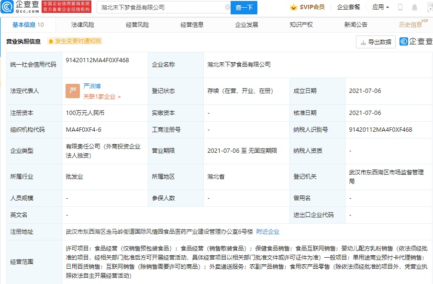This screenshot has height=284, width=433.
Task: Click the 经营范围 description paragraph
Action: [246, 262]
